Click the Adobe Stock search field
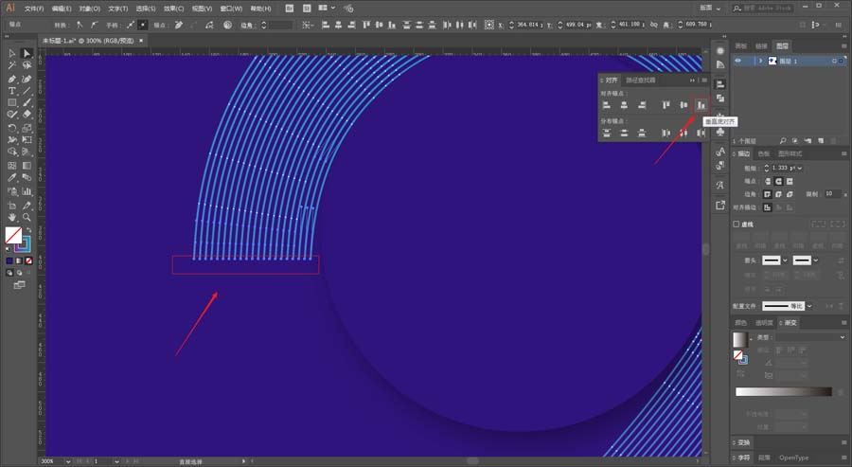Screen dimensions: 852x467 click(x=762, y=9)
